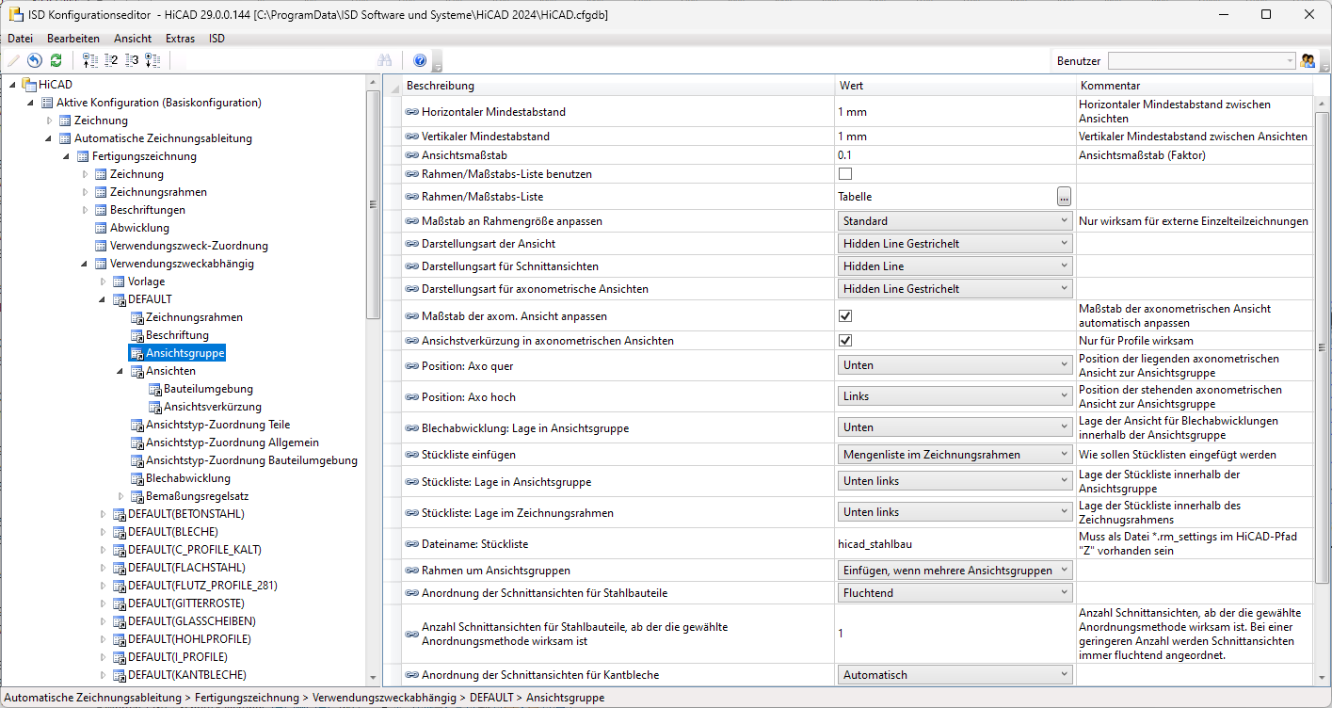Open the Benutzer combo box
1332x708 pixels.
point(1201,60)
